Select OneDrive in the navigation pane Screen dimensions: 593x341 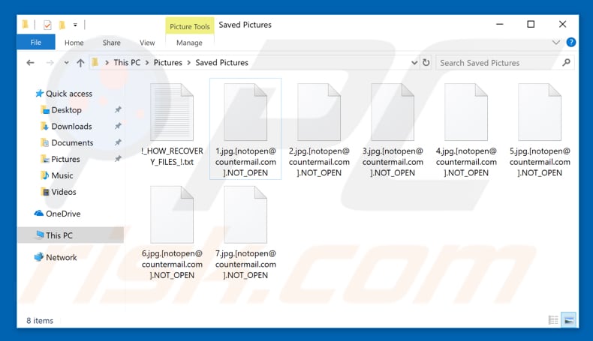tap(63, 214)
